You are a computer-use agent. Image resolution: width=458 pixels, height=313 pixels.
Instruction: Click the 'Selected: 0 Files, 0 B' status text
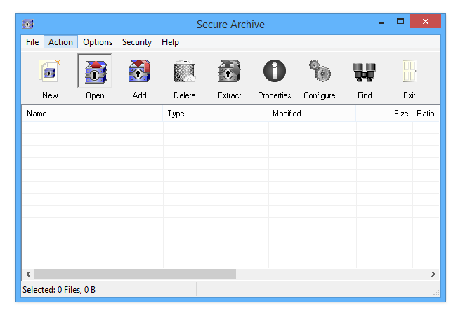tap(59, 290)
